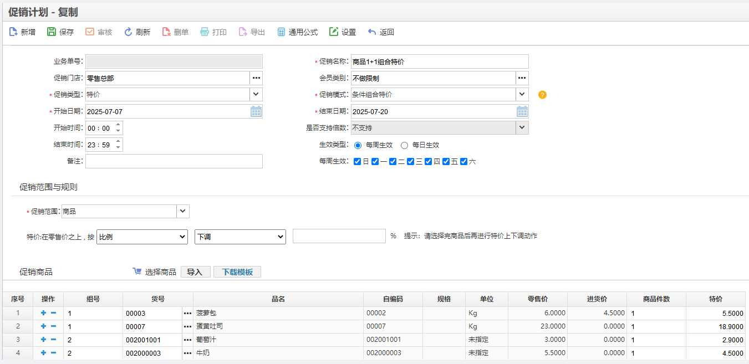Image resolution: width=749 pixels, height=364 pixels.
Task: Open product lookup ellipsis for 00003
Action: [x=187, y=314]
